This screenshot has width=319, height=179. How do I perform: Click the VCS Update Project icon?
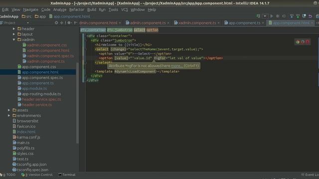tap(292, 16)
